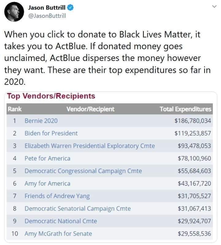221x245 pixels.
Task: Open Jason Buttrill's profile picture
Action: [14, 12]
